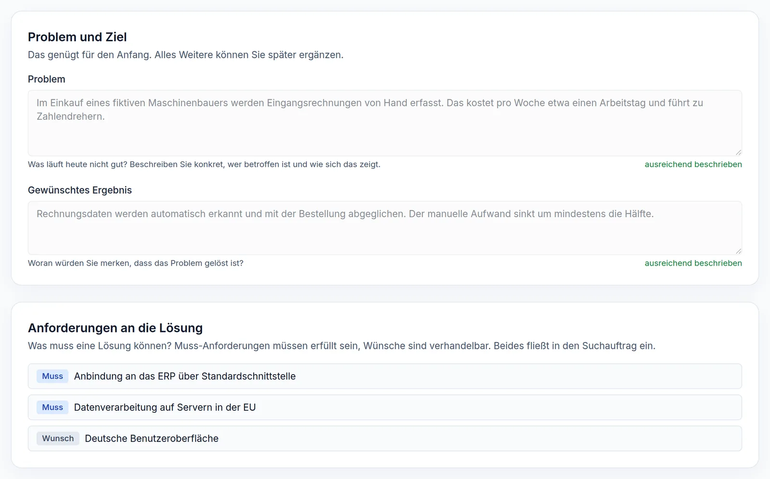Toggle the Wunsch badge on Benutzeroberfläche requirement

point(58,439)
